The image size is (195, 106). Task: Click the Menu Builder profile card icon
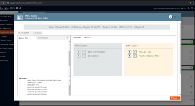point(20,18)
